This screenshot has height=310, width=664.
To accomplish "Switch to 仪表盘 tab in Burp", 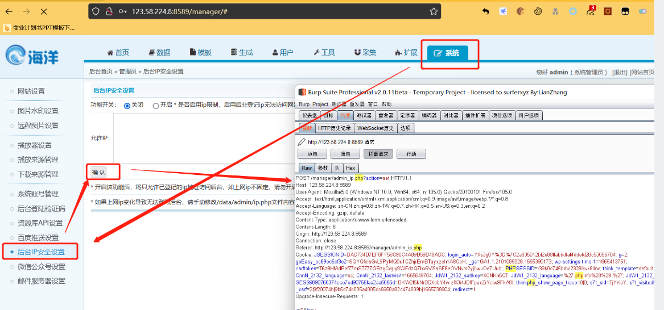I will 310,115.
